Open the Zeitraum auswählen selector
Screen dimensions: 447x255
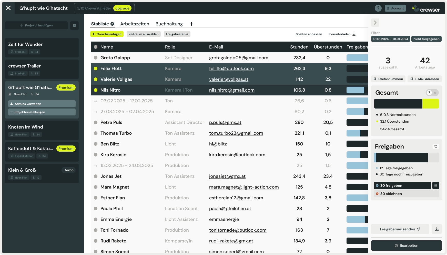pos(143,34)
